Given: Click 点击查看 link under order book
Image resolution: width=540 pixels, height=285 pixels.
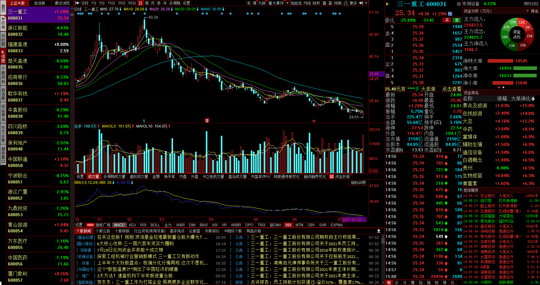Looking at the screenshot, I should point(452,89).
